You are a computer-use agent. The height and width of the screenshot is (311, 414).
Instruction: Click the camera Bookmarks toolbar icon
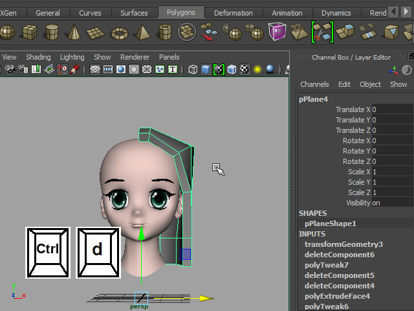coord(36,69)
